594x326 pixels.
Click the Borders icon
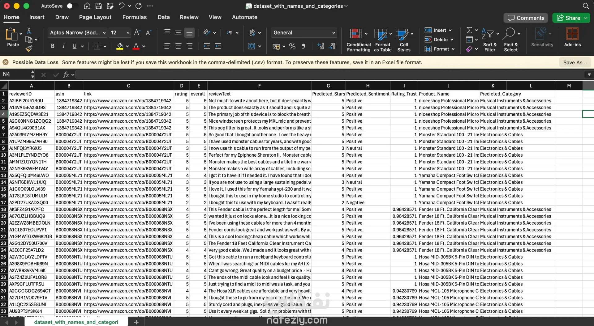(97, 46)
